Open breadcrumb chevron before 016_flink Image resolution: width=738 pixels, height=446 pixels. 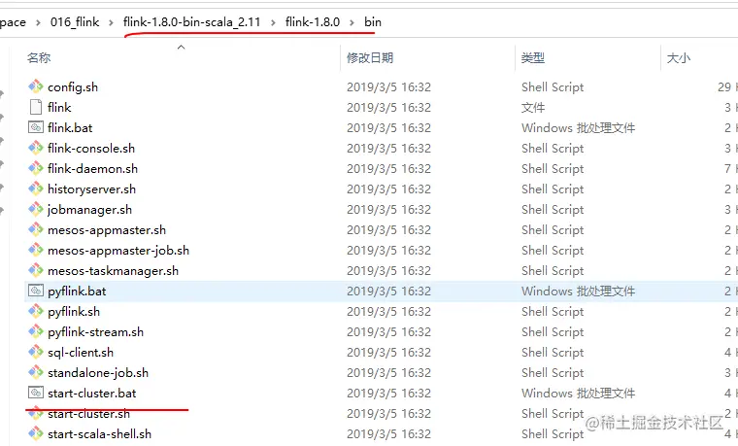[x=38, y=22]
